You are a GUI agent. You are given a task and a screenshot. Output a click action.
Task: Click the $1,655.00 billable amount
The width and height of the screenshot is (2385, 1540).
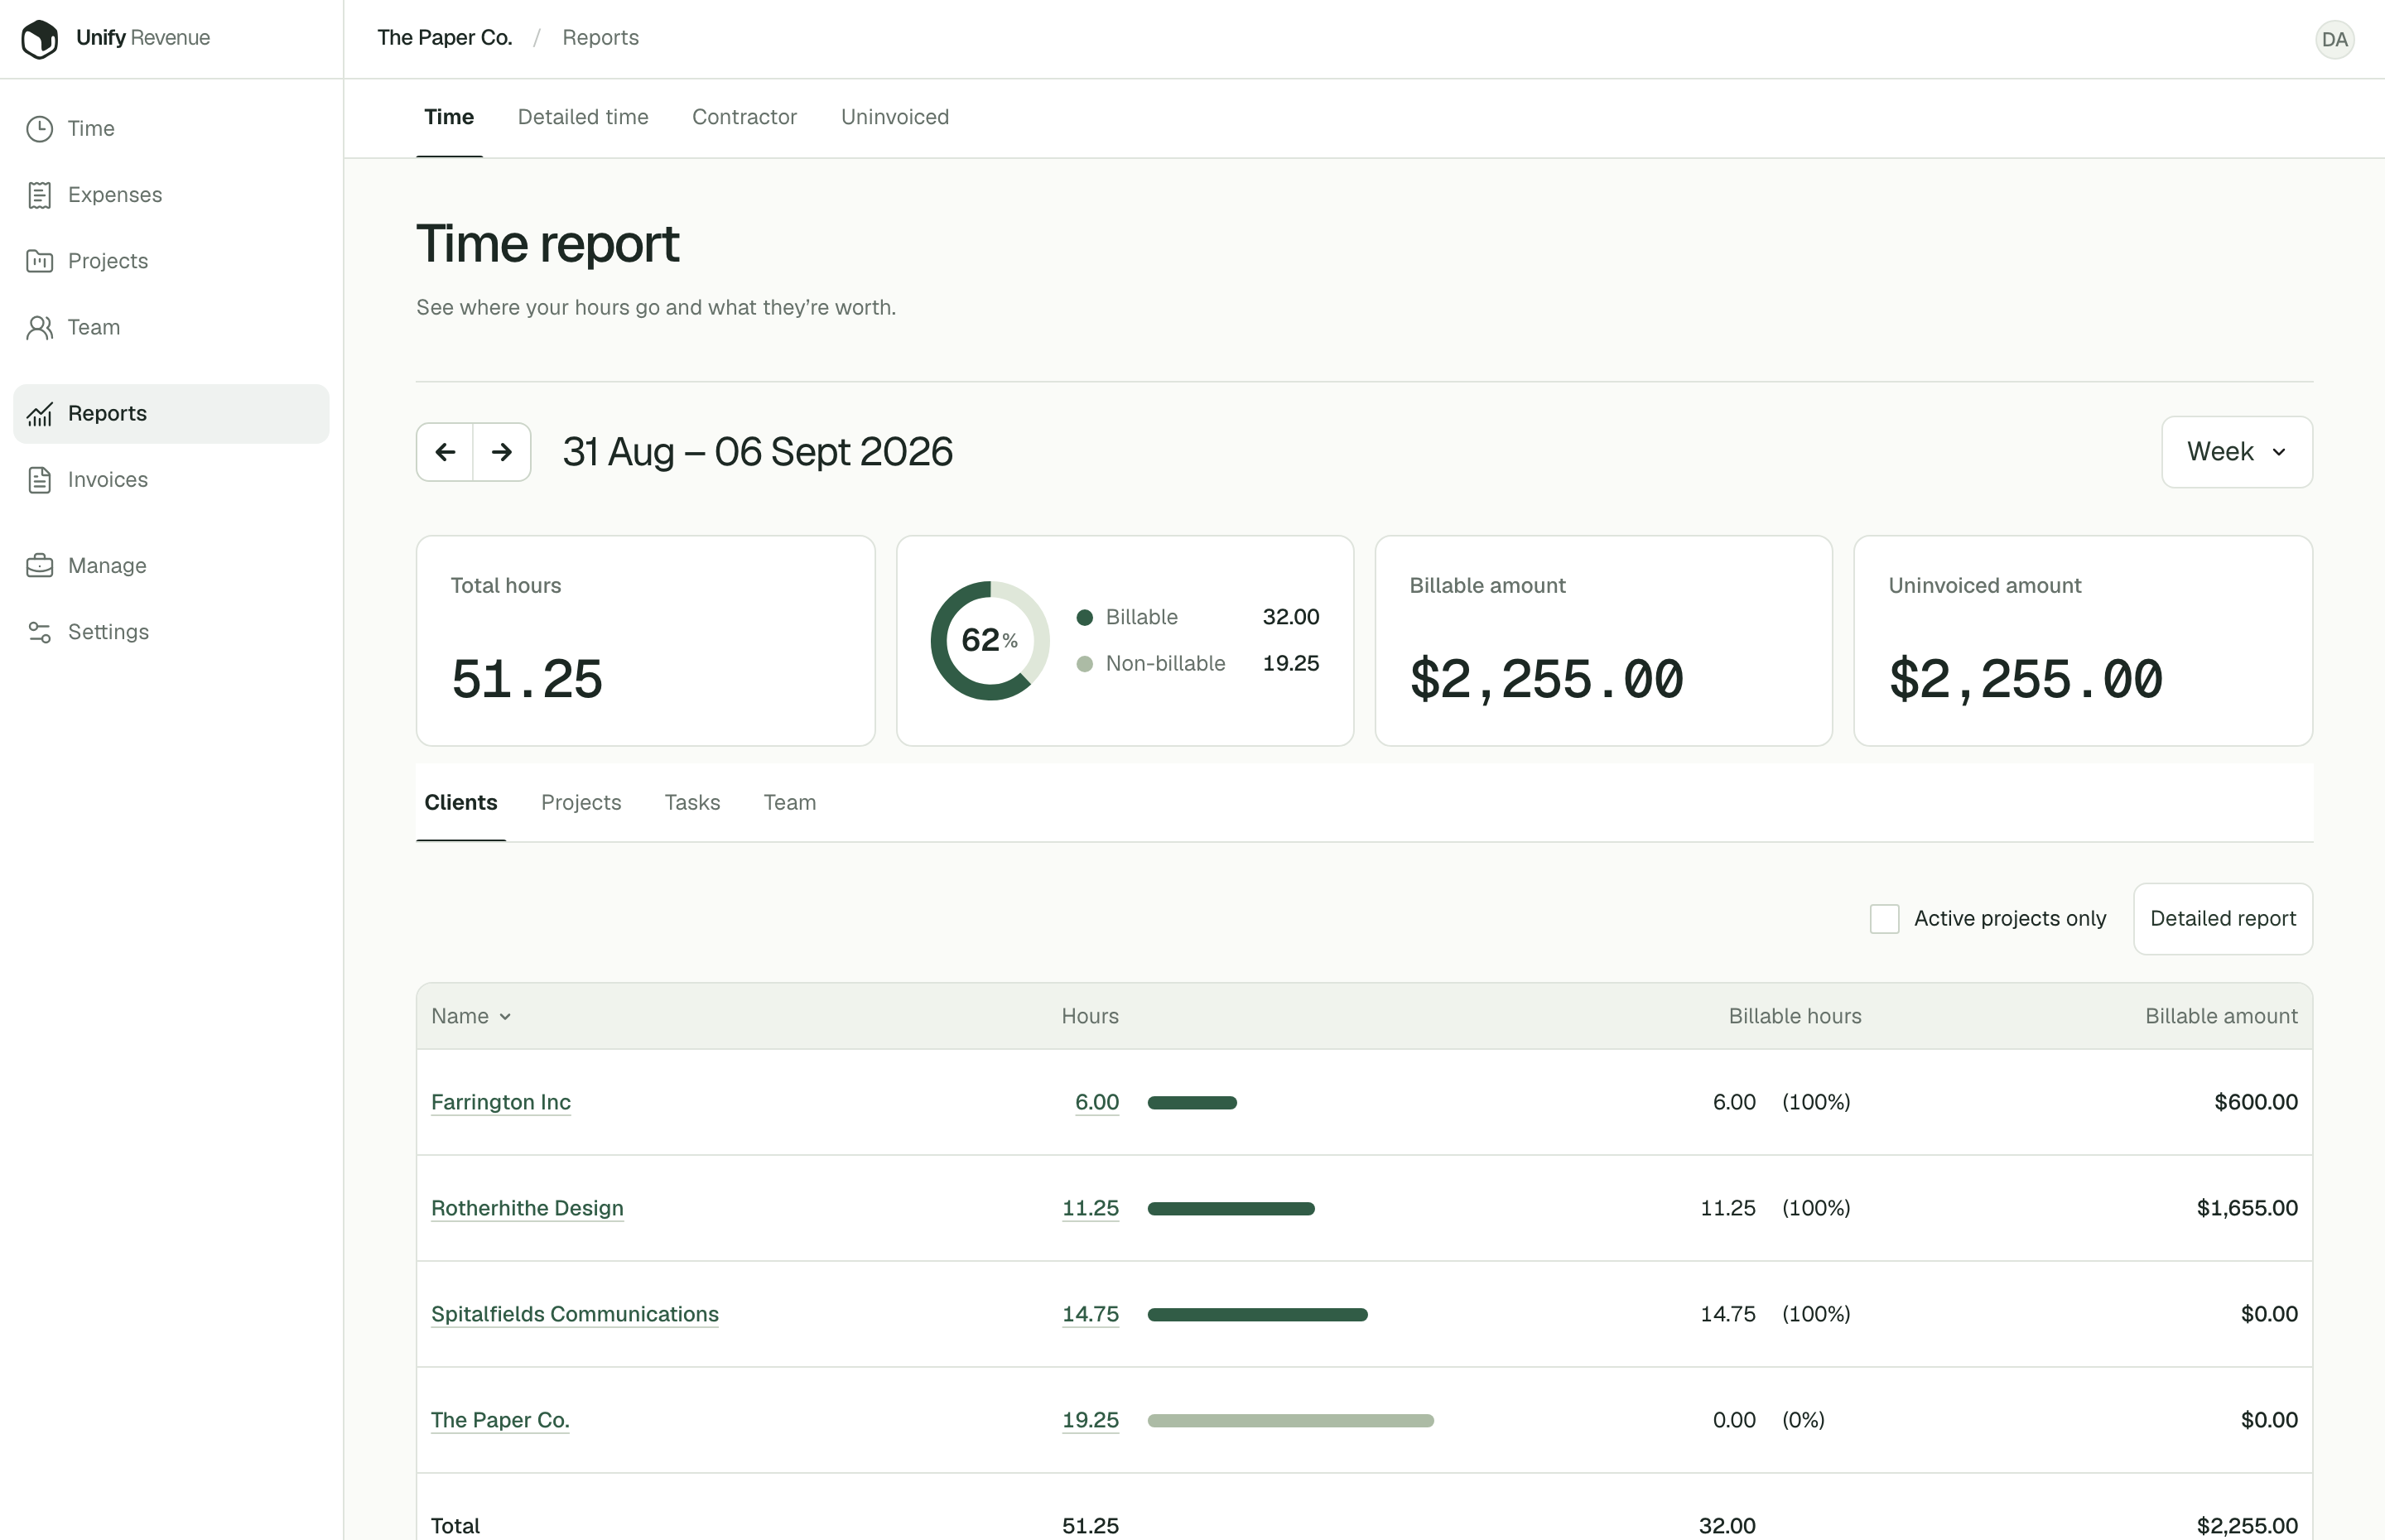2246,1208
